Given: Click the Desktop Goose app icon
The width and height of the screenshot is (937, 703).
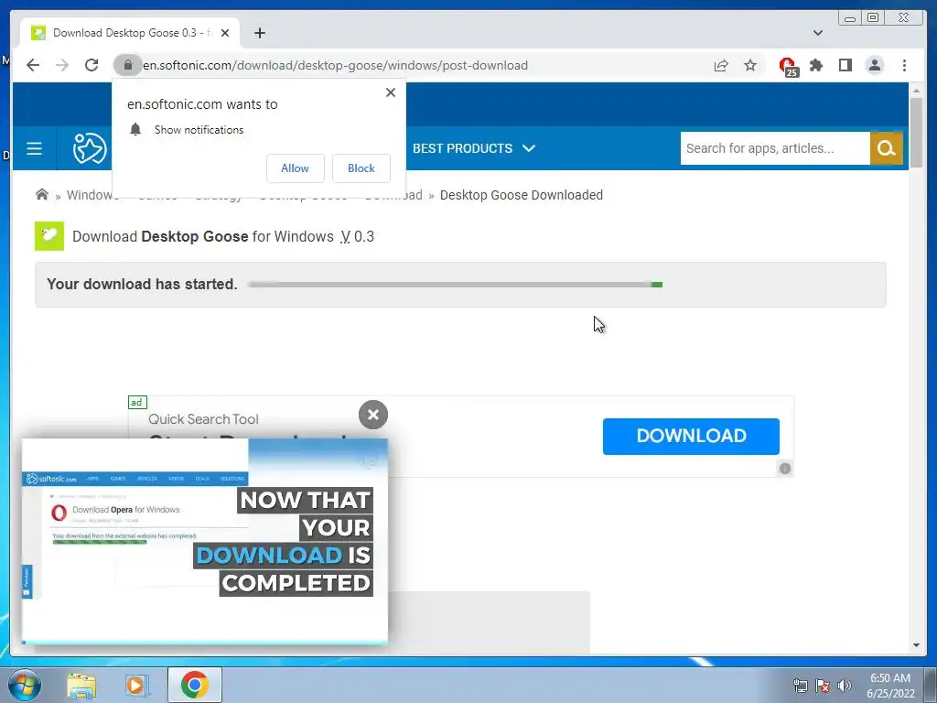Looking at the screenshot, I should click(x=49, y=236).
